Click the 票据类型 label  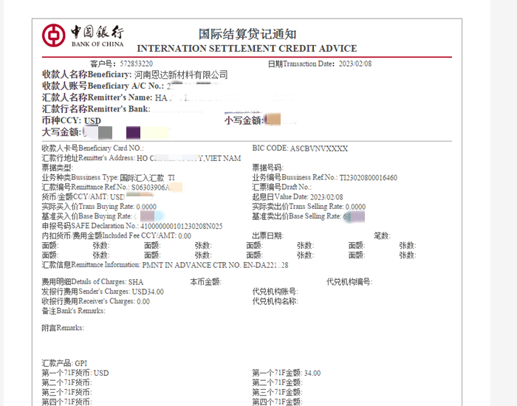pyautogui.click(x=58, y=168)
